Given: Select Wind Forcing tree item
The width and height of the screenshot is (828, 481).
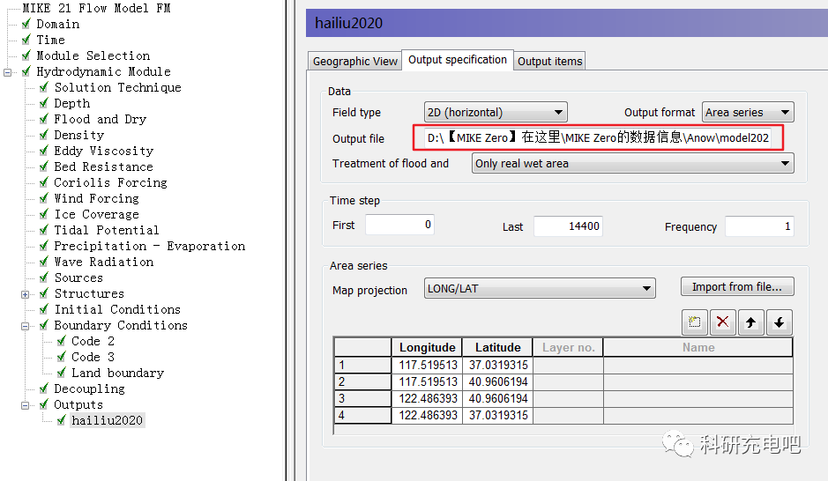Looking at the screenshot, I should coord(97,198).
